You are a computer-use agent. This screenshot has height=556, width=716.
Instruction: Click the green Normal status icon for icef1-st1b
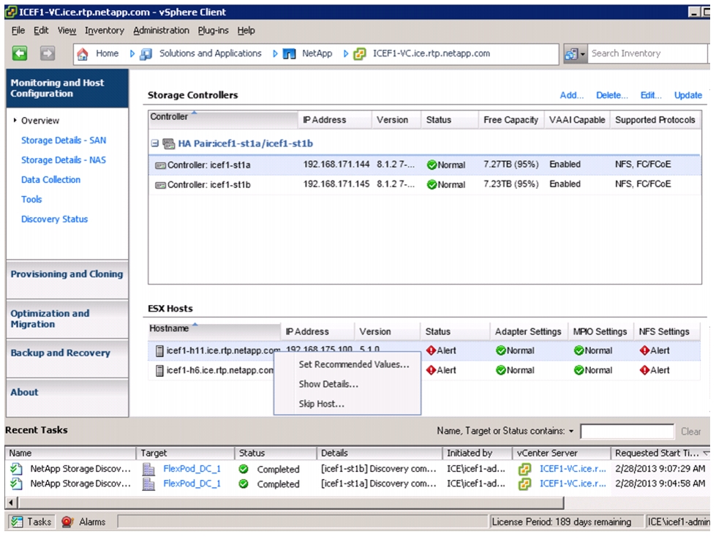coord(432,184)
